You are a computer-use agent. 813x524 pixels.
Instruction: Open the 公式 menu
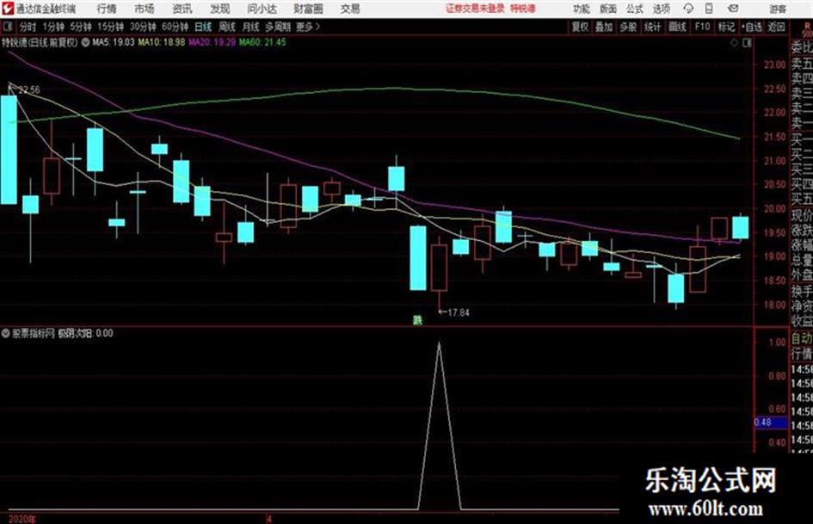tap(635, 9)
